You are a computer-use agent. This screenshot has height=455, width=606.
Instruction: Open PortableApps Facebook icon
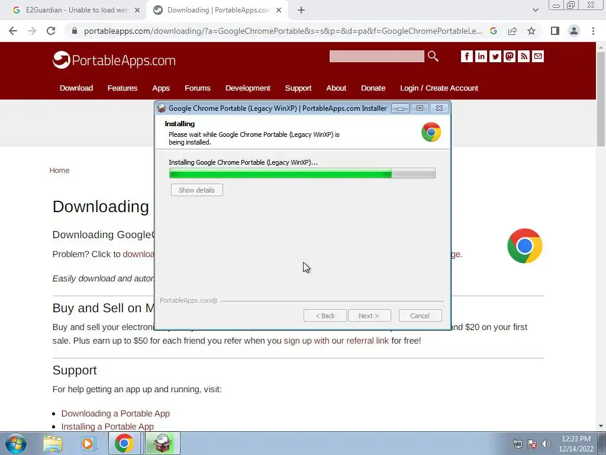[x=466, y=56]
